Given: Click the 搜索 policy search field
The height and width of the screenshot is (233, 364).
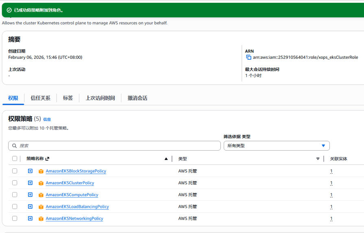Looking at the screenshot, I should tap(118, 146).
